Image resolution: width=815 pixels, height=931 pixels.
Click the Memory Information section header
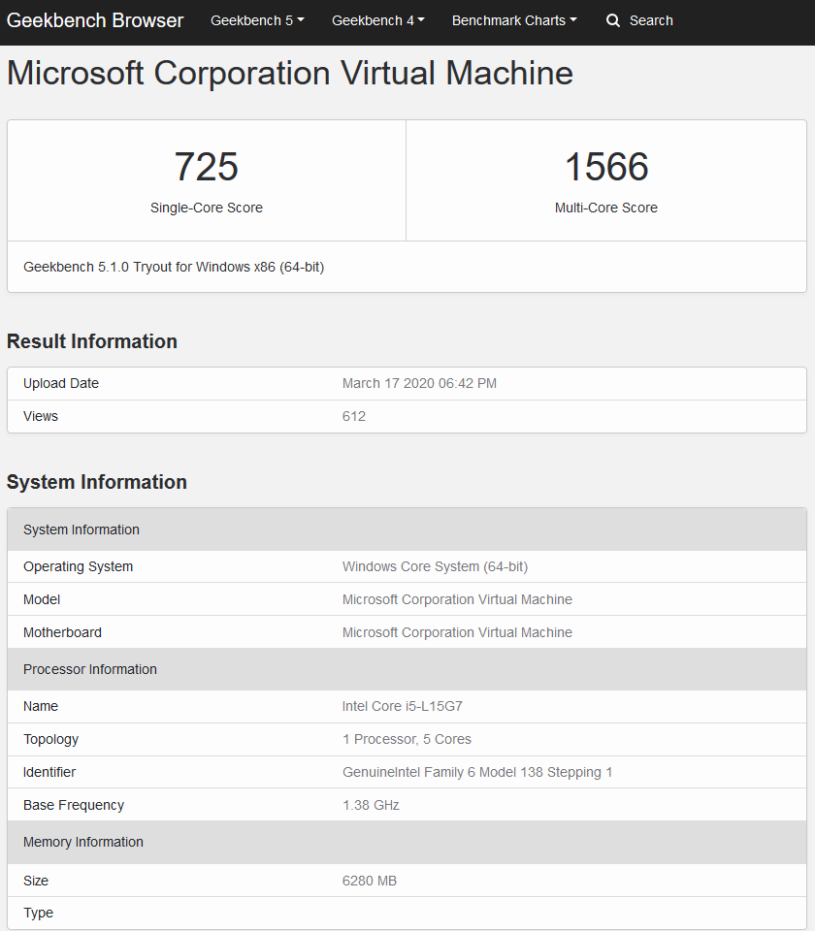coord(407,842)
